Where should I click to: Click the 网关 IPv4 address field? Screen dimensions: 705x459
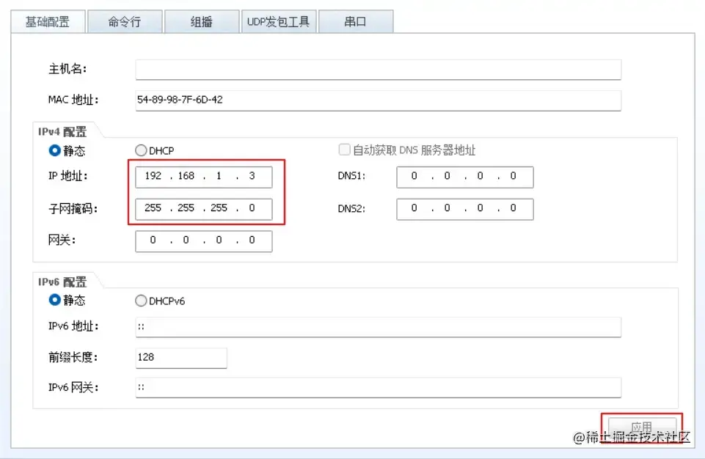[x=204, y=241]
